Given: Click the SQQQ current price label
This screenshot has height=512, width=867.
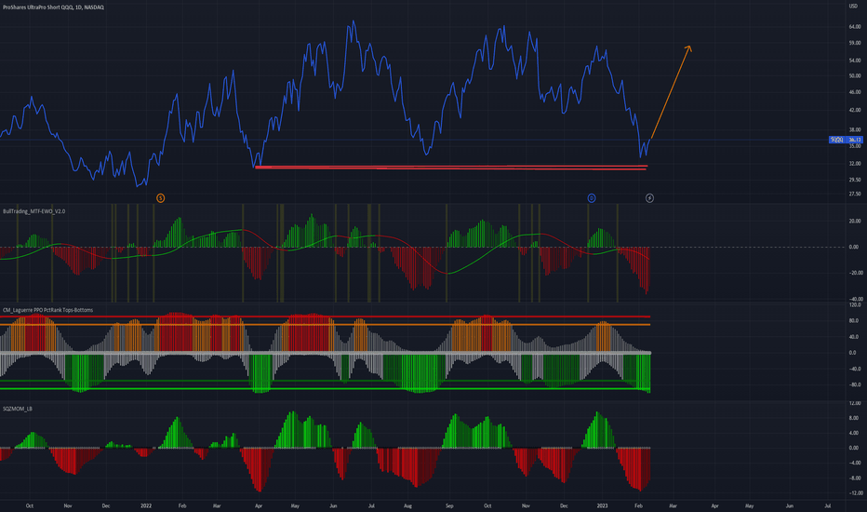Looking at the screenshot, I should point(846,140).
